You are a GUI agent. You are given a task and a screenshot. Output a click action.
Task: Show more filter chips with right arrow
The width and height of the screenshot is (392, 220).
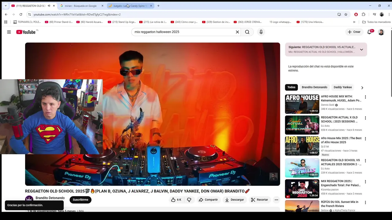pyautogui.click(x=362, y=88)
